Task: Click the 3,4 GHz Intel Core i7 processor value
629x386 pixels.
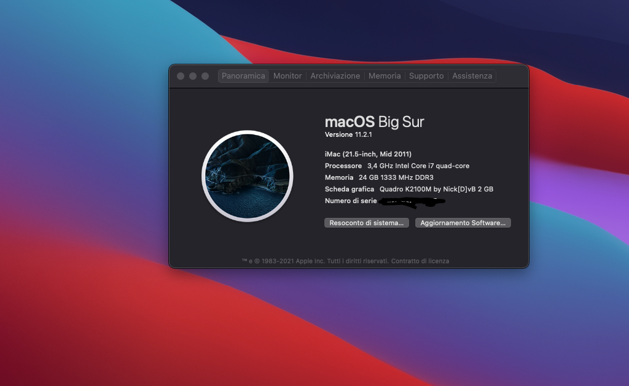Action: coord(418,166)
